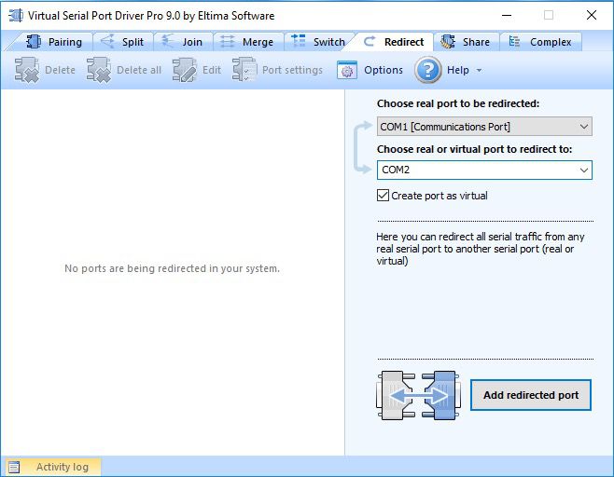Click Add redirected port button
The height and width of the screenshot is (477, 614).
tap(531, 395)
